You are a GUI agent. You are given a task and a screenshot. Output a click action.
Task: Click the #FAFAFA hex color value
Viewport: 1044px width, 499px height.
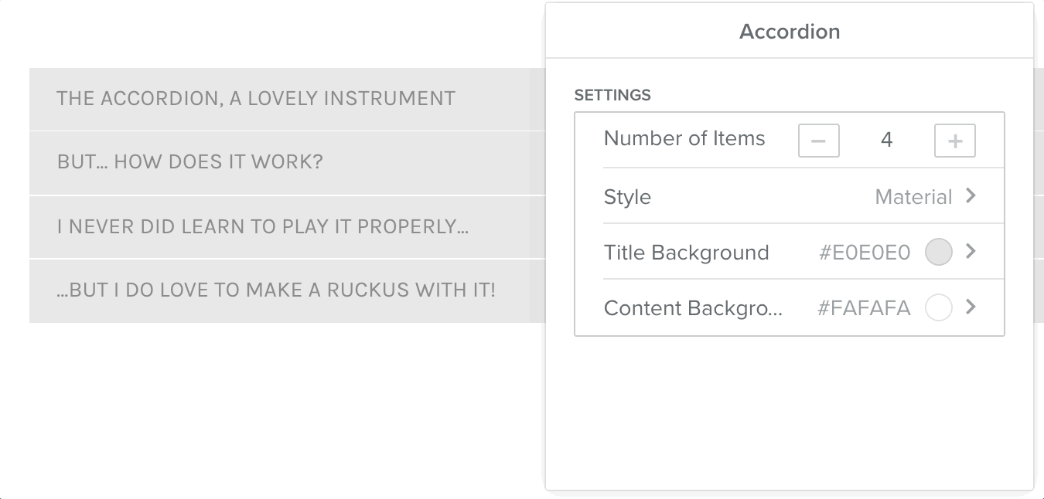(864, 308)
